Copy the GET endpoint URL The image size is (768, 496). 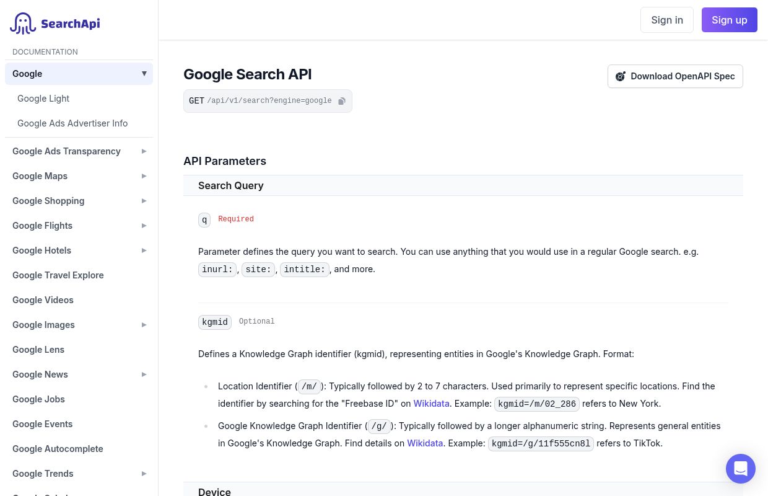click(341, 101)
